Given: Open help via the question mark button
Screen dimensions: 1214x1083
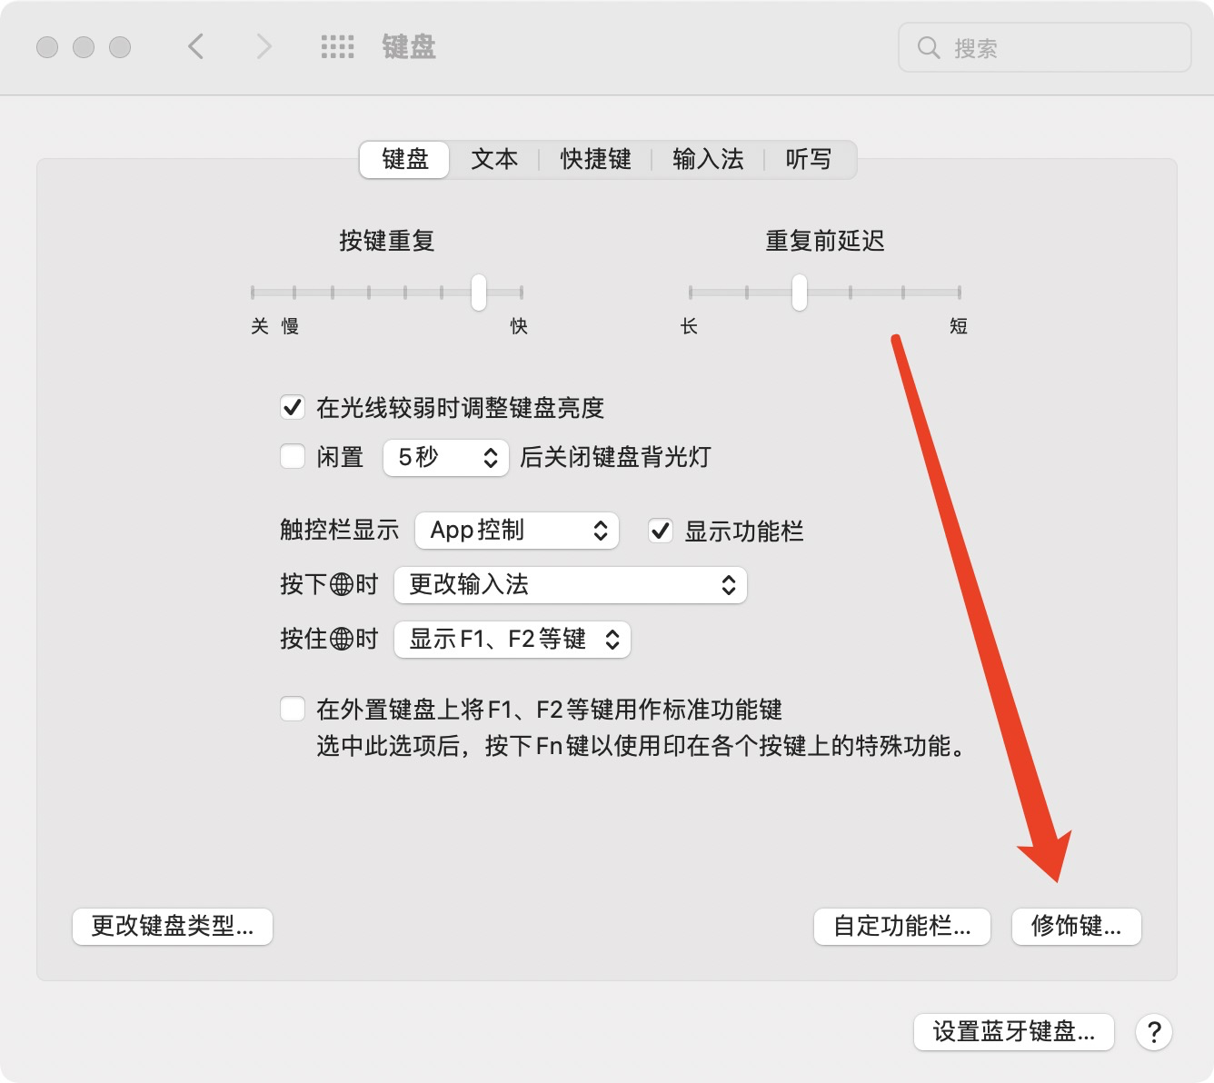Looking at the screenshot, I should coord(1155,1032).
